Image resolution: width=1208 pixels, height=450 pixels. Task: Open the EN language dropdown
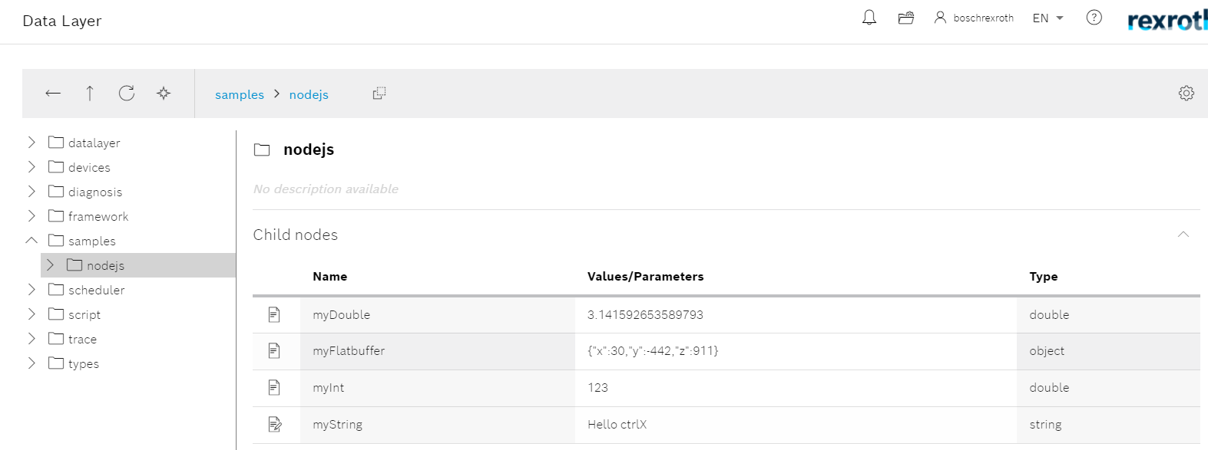point(1046,17)
